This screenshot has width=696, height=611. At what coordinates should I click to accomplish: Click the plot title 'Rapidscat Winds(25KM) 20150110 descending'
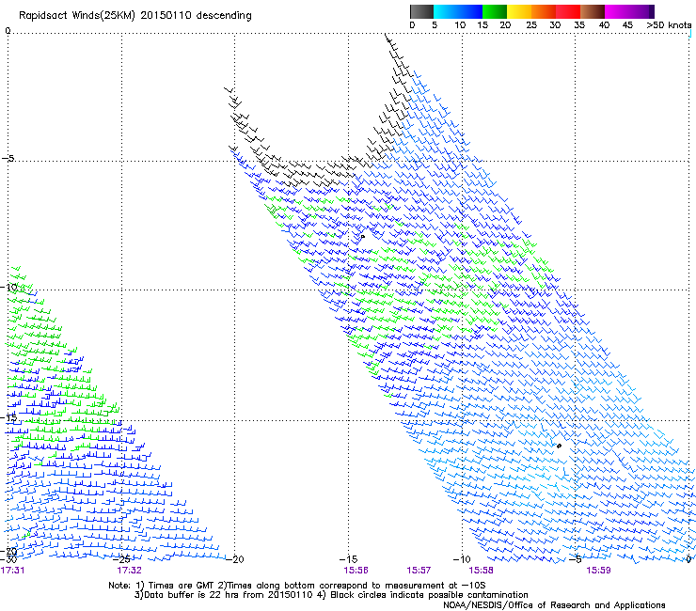click(134, 16)
